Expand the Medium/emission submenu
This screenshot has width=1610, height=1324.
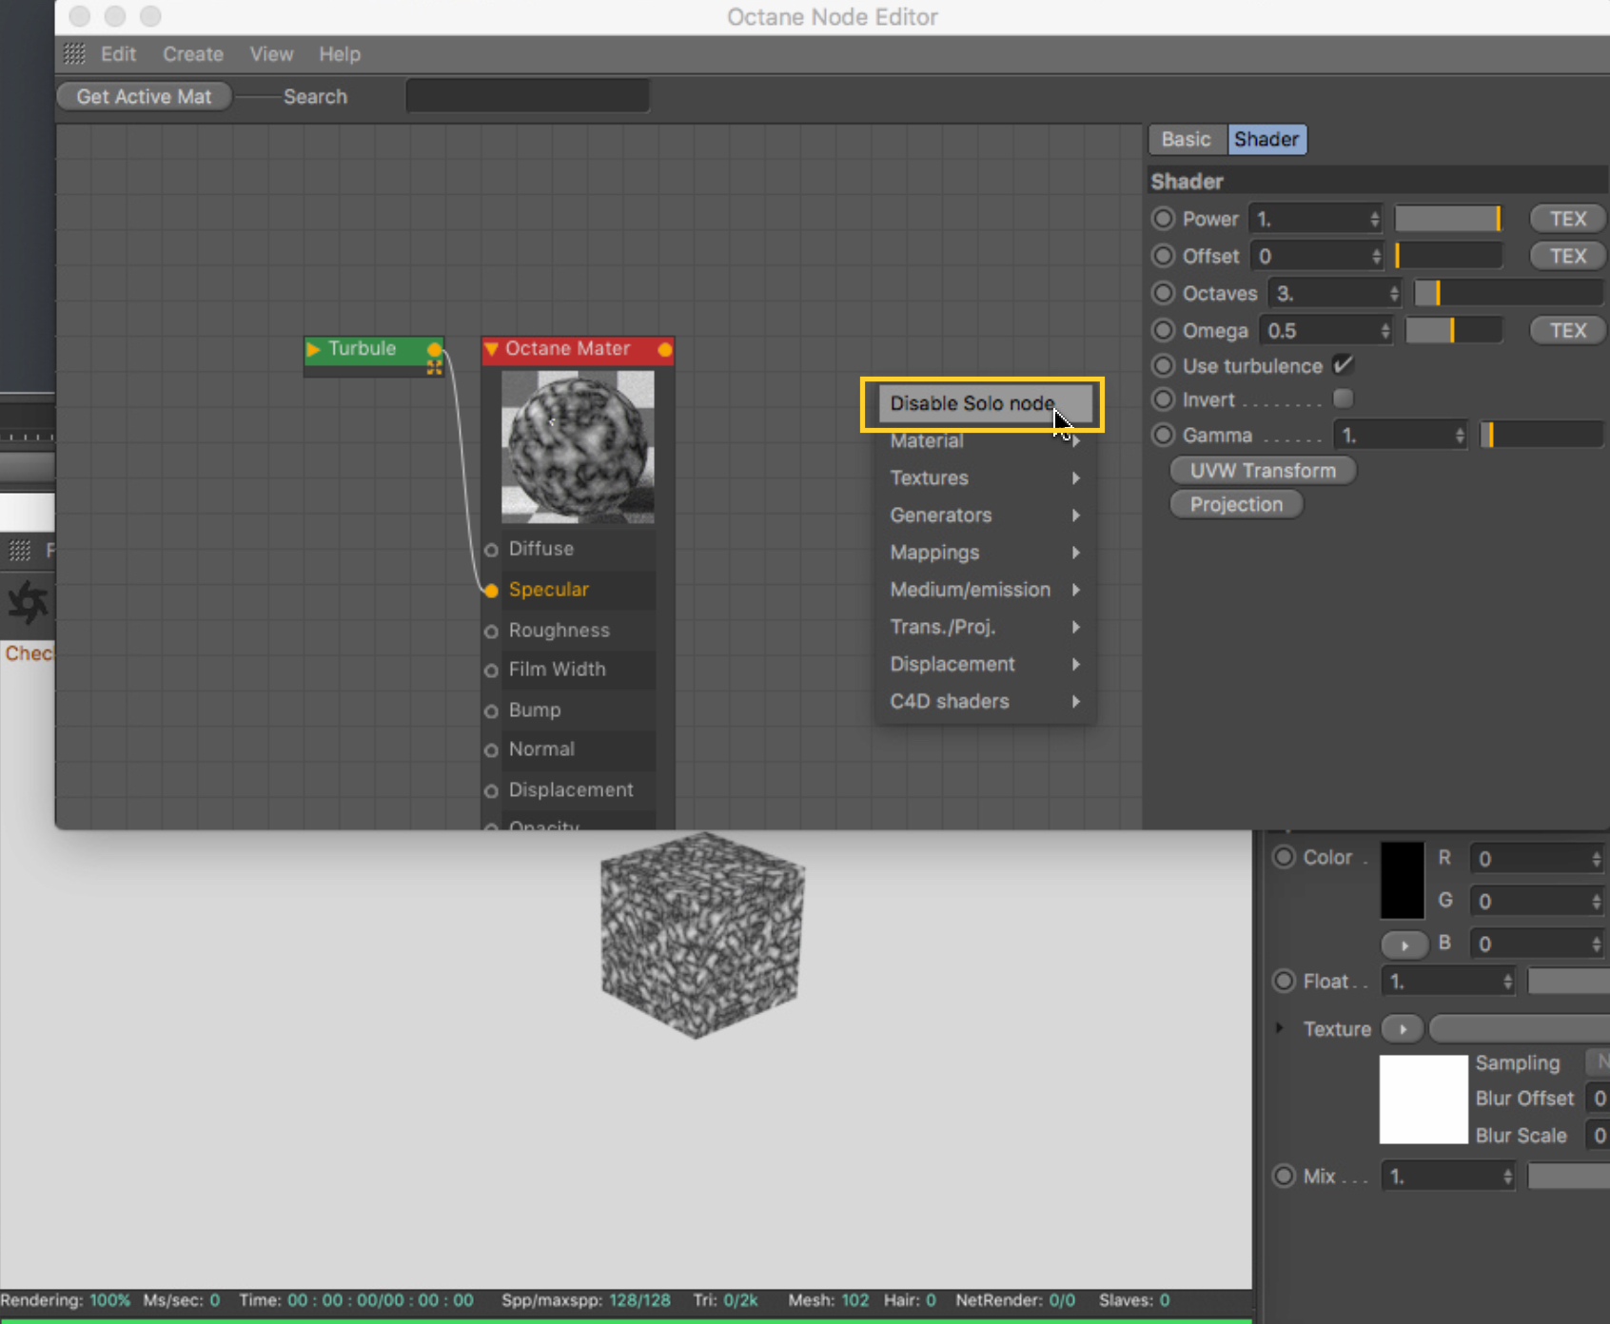(985, 589)
